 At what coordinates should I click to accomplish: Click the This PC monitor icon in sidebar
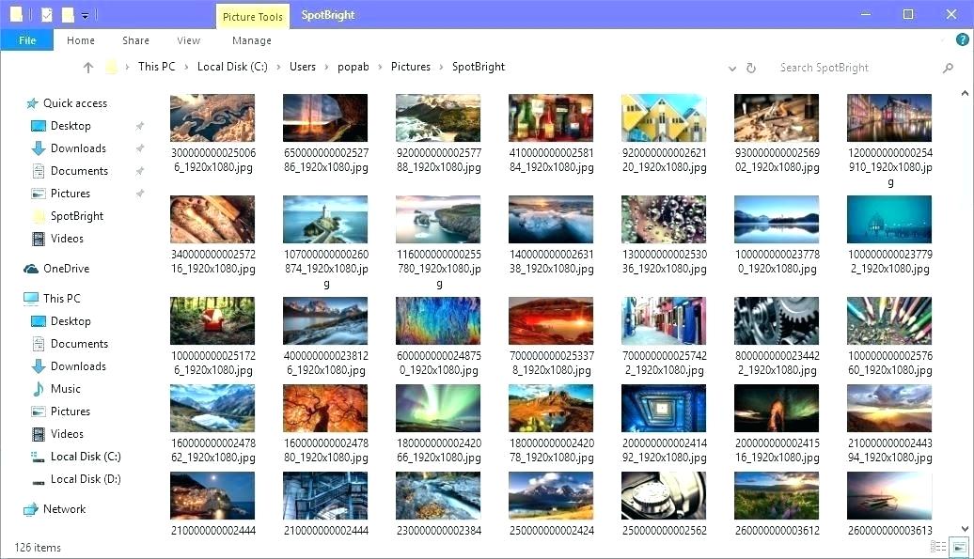31,299
